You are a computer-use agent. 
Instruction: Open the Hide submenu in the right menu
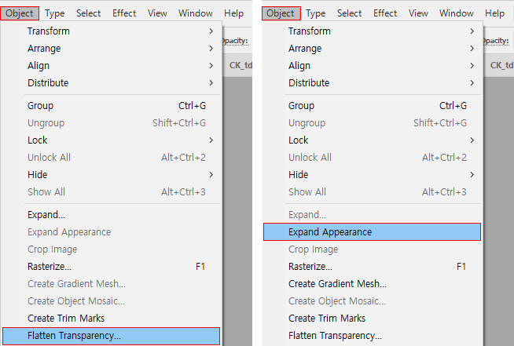coord(299,174)
